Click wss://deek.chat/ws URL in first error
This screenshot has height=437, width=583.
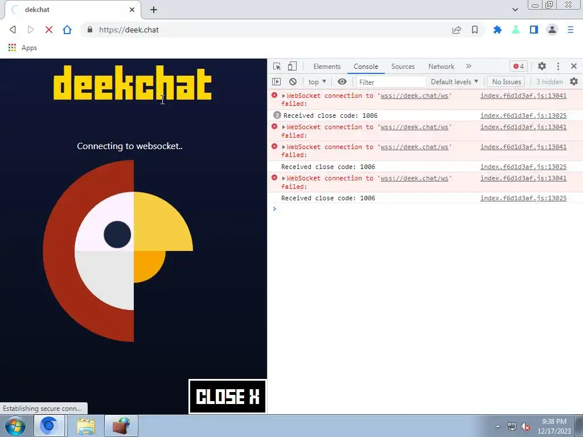(414, 96)
